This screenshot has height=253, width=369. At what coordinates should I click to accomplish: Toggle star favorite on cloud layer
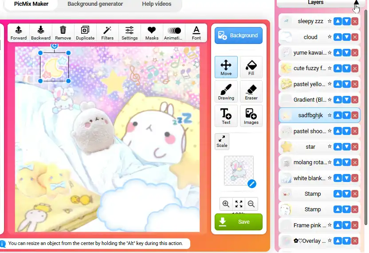coord(330,37)
